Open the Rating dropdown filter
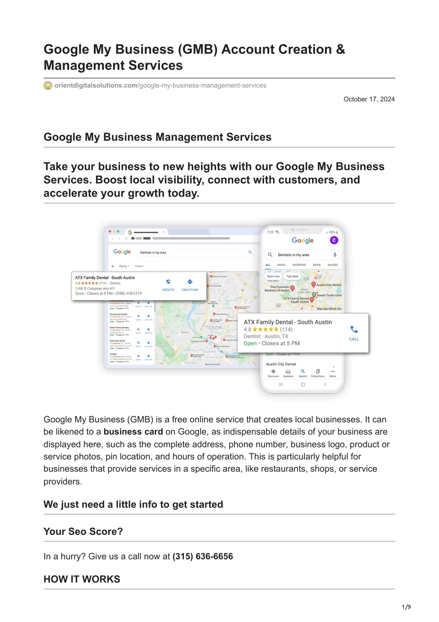 point(123,266)
